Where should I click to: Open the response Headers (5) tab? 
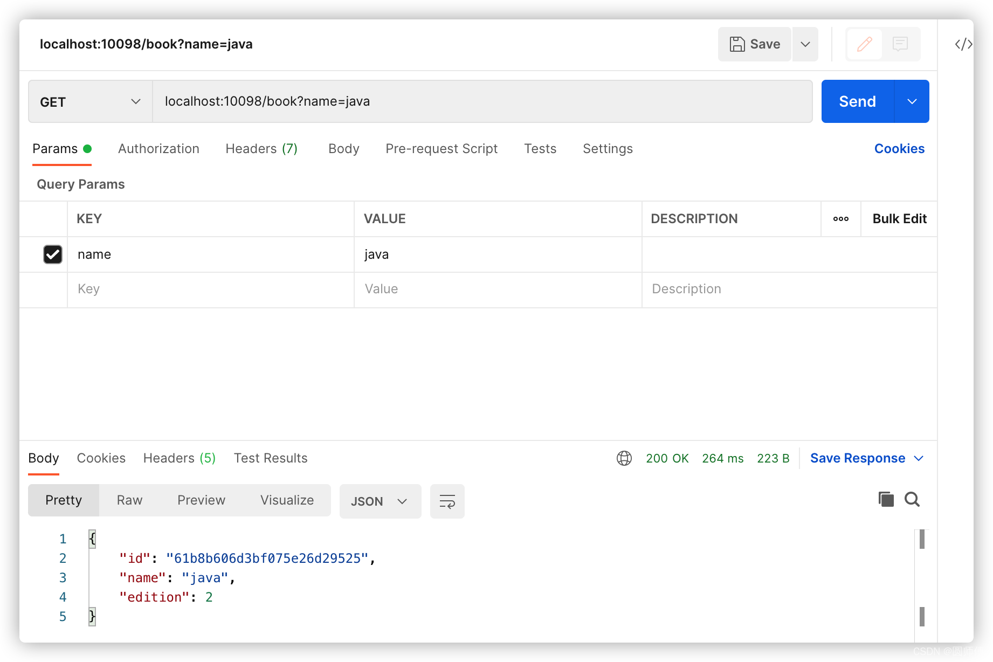[180, 458]
